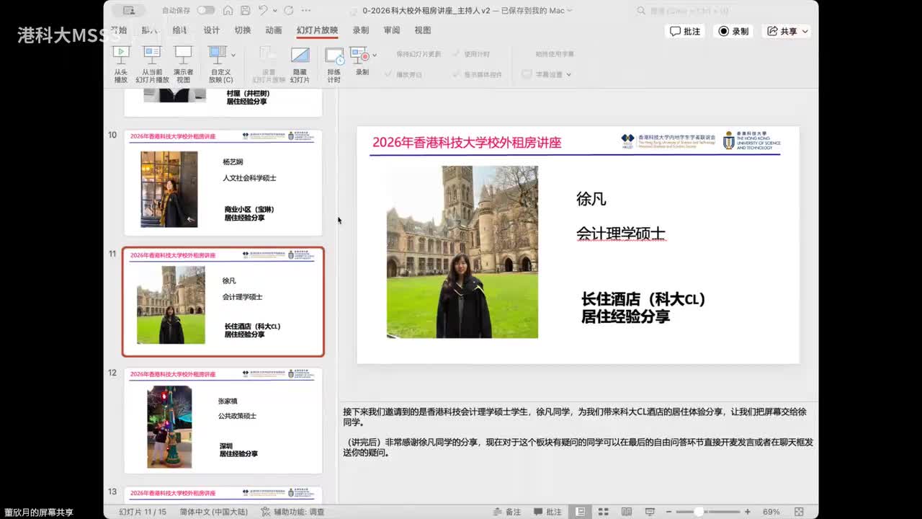The image size is (922, 519).
Task: Open the Transitions (切换) tab
Action: click(243, 30)
